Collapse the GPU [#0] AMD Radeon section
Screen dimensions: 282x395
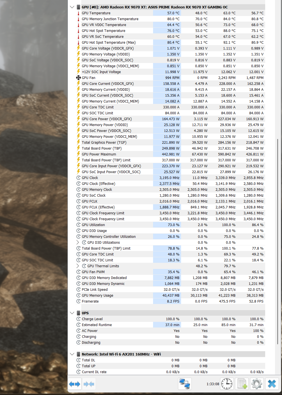(72, 7)
